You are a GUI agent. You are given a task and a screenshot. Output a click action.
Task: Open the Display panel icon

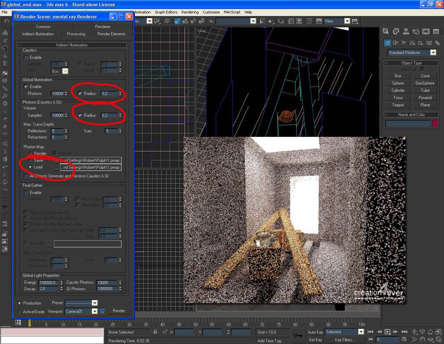[426, 32]
